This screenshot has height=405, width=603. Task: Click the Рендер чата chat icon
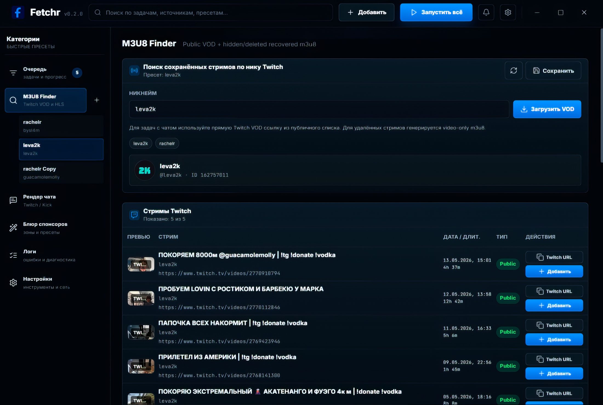click(x=13, y=200)
